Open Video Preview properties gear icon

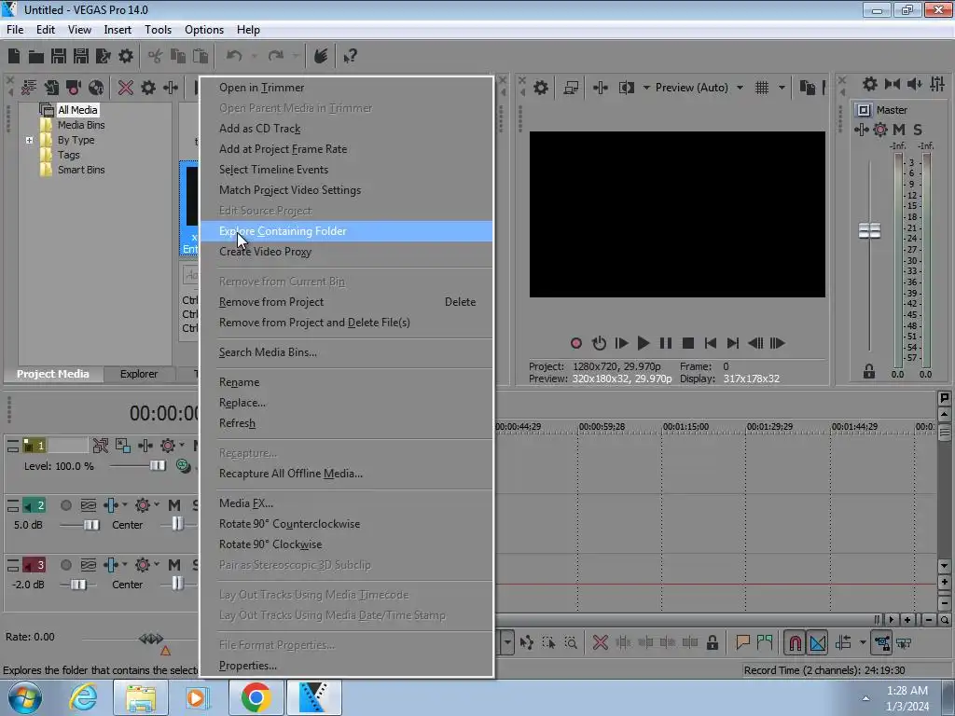tap(540, 88)
